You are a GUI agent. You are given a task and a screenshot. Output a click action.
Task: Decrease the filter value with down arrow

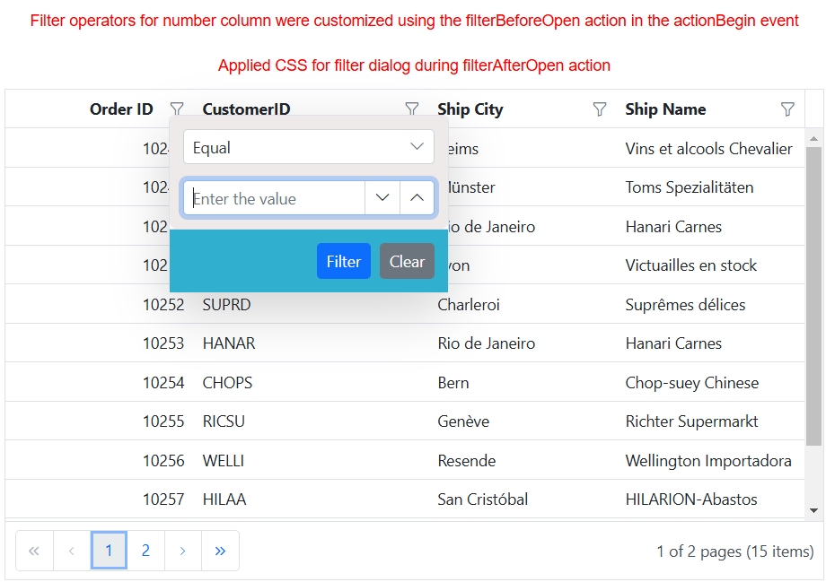click(x=382, y=198)
